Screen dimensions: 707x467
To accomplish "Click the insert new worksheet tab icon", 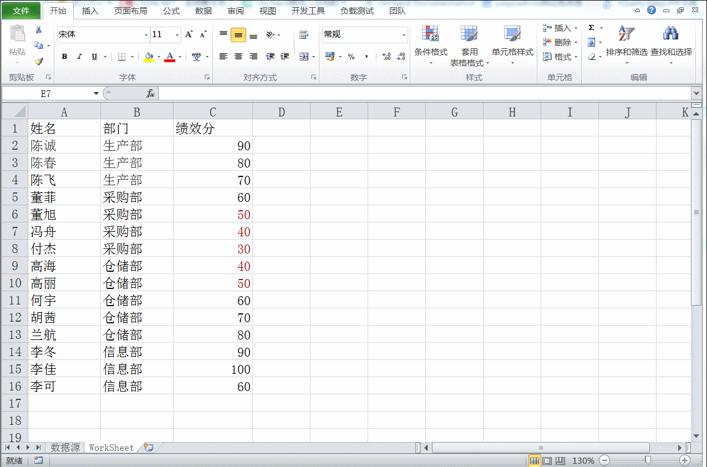I will tap(149, 448).
